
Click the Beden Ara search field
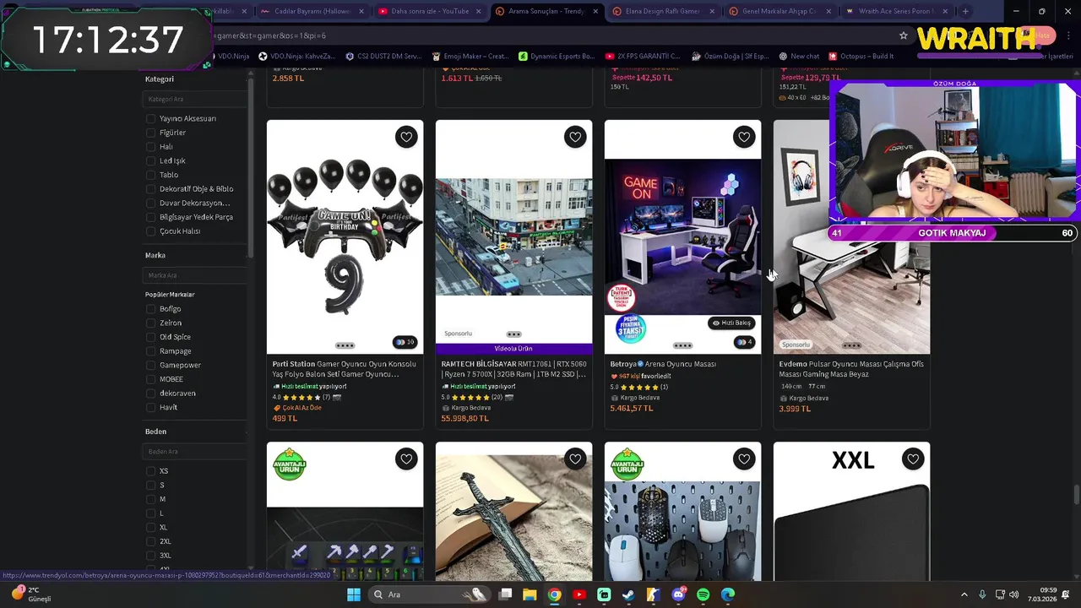[195, 452]
